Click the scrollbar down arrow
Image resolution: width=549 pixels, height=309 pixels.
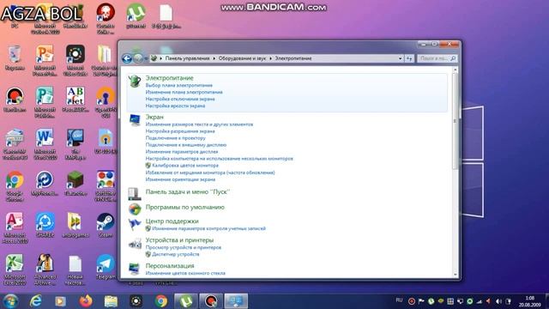[455, 275]
